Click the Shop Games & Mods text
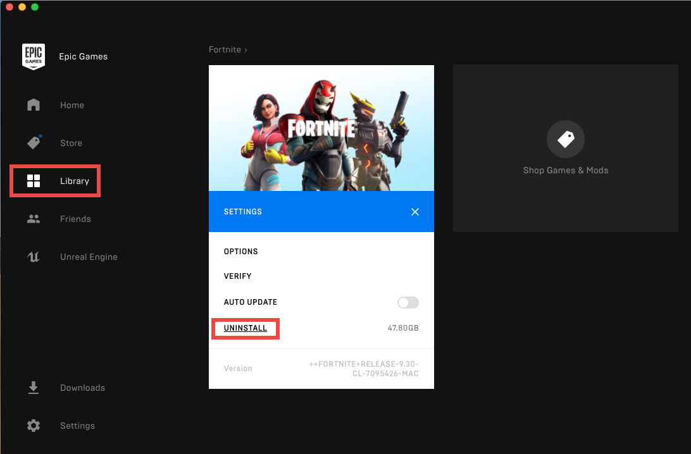This screenshot has width=691, height=454. tap(565, 170)
